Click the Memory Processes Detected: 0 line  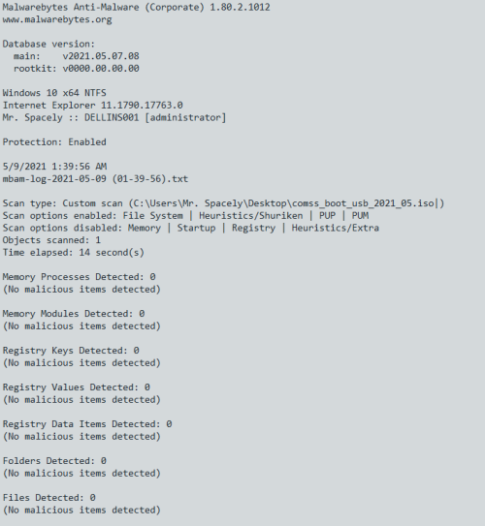point(79,277)
